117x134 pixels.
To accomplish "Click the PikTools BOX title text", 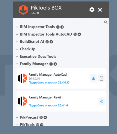I will point(46,8).
